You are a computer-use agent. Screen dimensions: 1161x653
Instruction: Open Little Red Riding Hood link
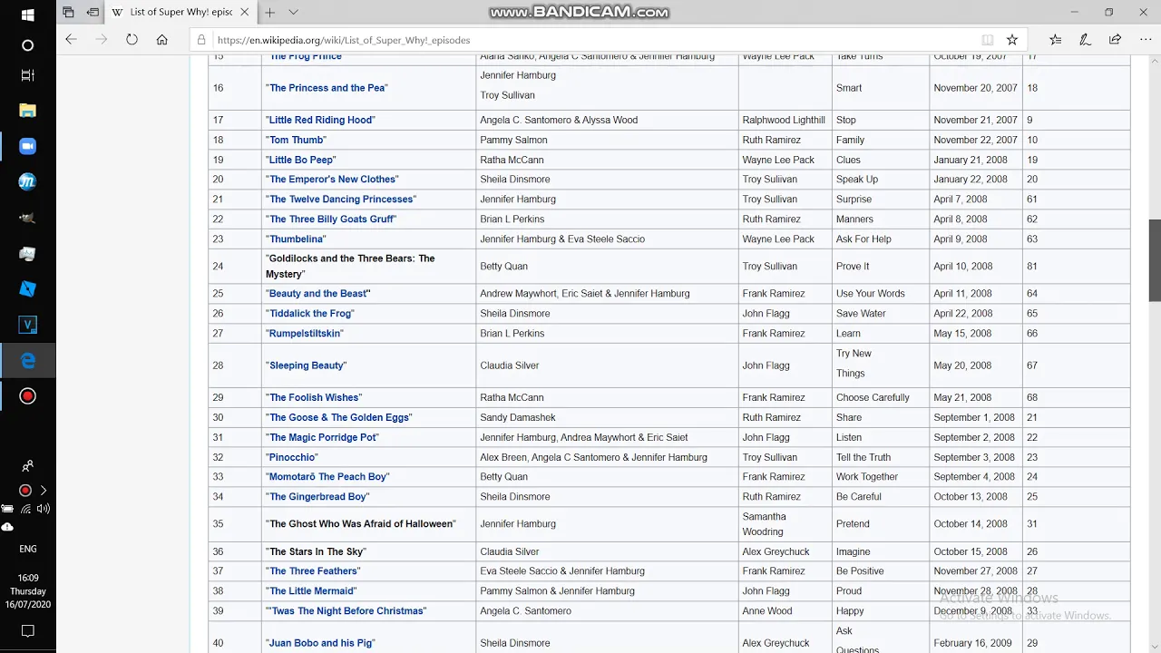(x=321, y=120)
